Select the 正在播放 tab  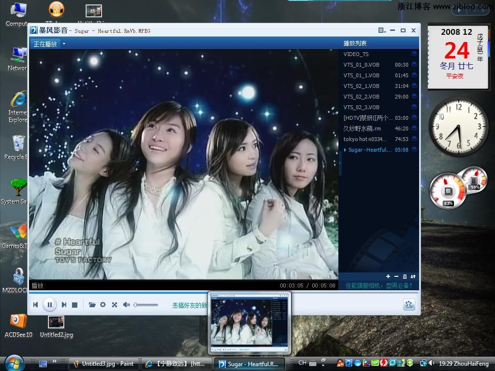pos(45,44)
